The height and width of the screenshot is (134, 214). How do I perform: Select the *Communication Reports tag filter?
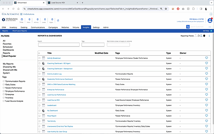(4, 81)
